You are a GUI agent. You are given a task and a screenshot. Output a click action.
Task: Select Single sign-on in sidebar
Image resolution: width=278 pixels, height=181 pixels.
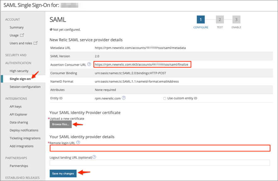click(20, 79)
